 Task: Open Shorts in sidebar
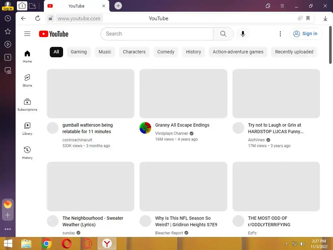click(x=27, y=81)
